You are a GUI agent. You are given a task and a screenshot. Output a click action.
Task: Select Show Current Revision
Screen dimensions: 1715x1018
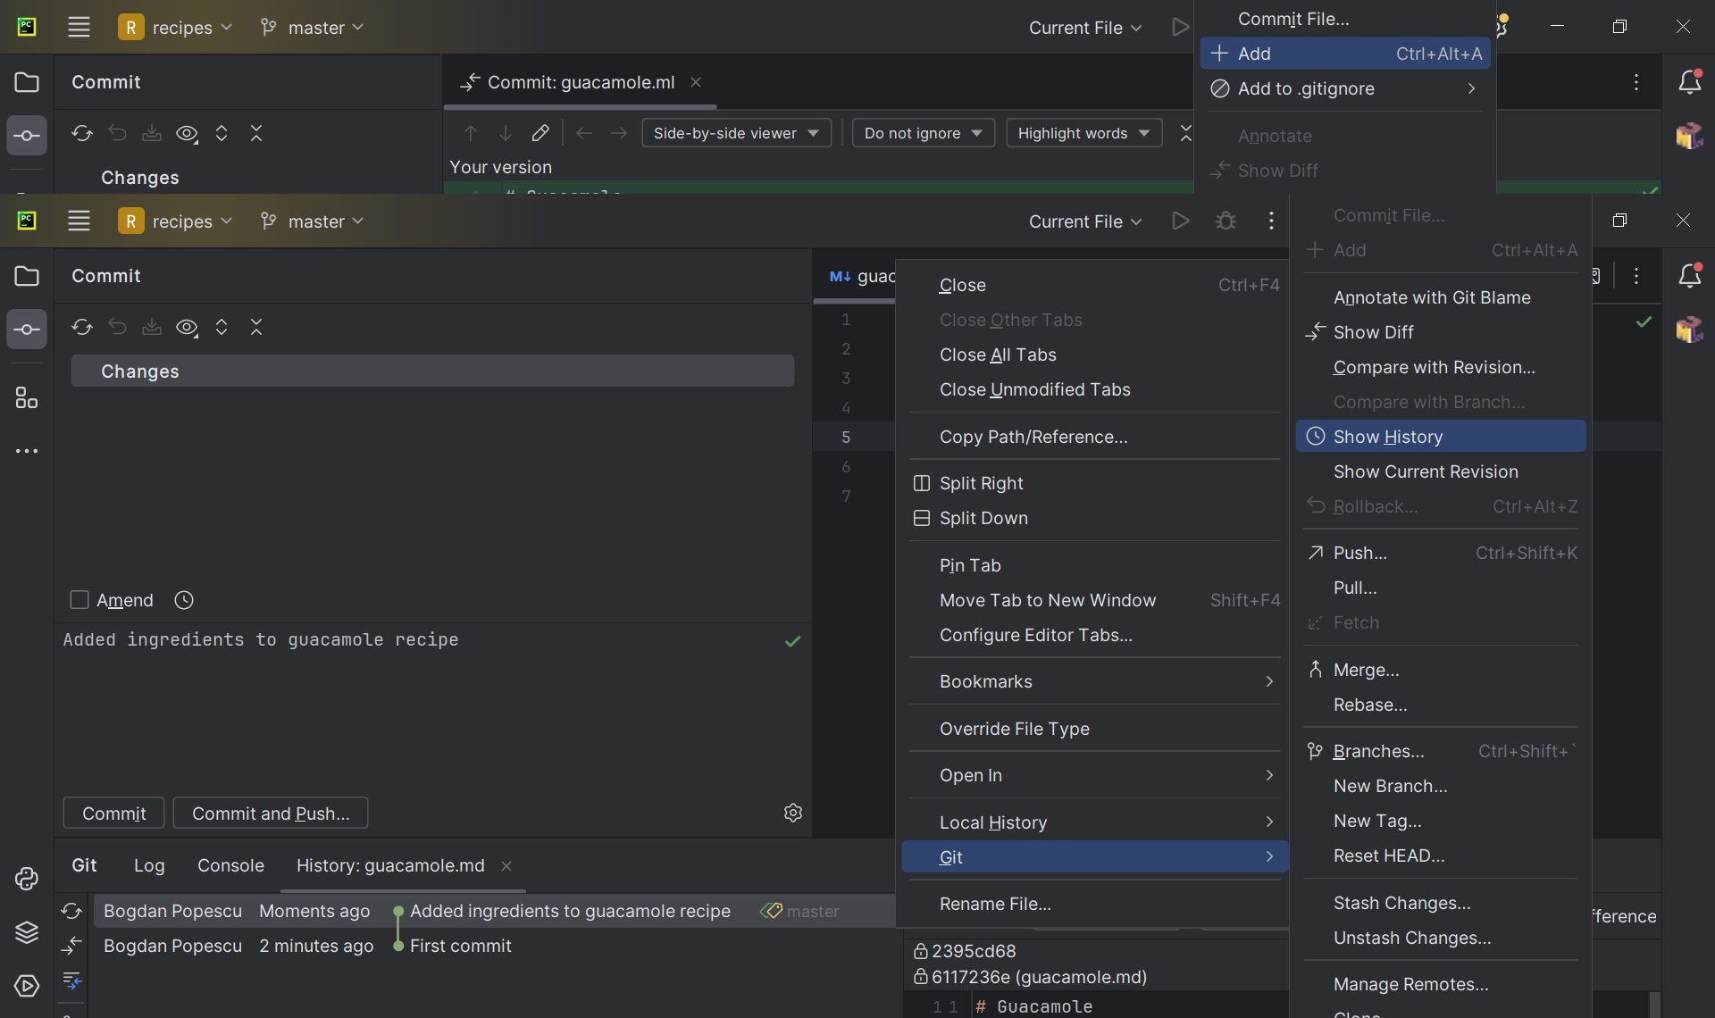click(1441, 471)
